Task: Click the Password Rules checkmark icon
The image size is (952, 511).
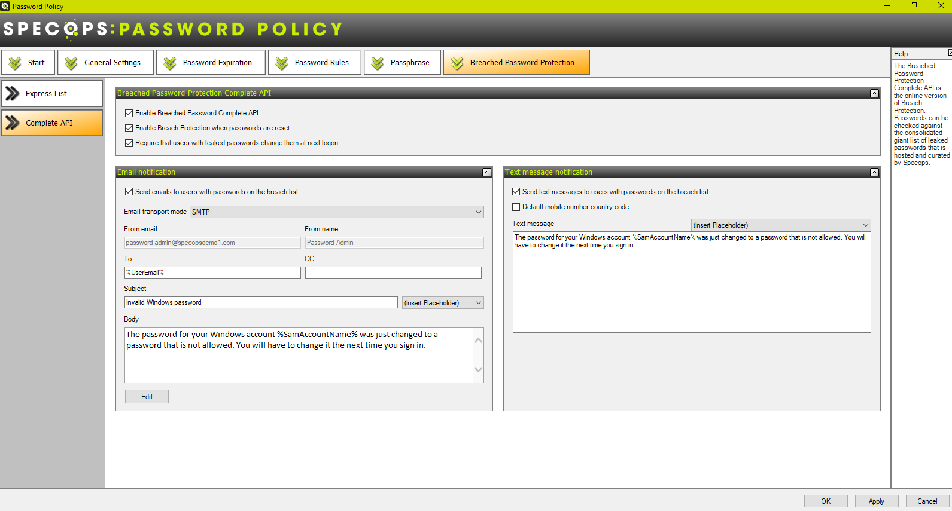Action: pyautogui.click(x=282, y=63)
